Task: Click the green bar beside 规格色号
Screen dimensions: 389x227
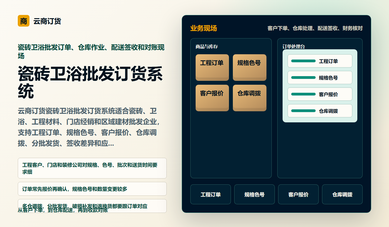Action: [303, 78]
